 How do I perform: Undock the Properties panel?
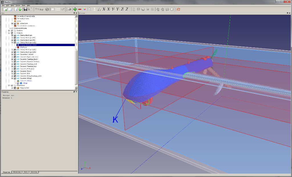[74, 92]
